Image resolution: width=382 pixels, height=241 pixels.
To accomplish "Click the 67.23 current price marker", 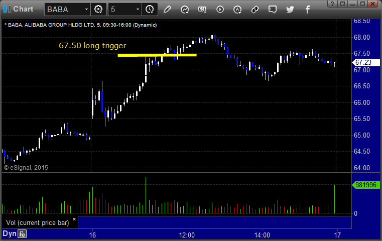I will (366, 62).
